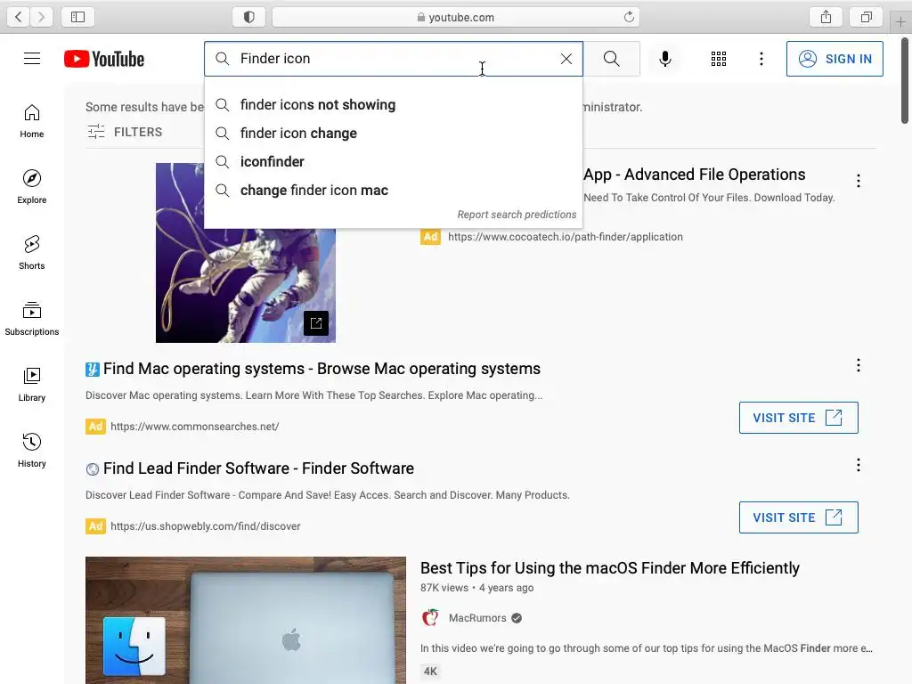Go to the YouTube home logo
The width and height of the screenshot is (912, 684).
(x=104, y=59)
